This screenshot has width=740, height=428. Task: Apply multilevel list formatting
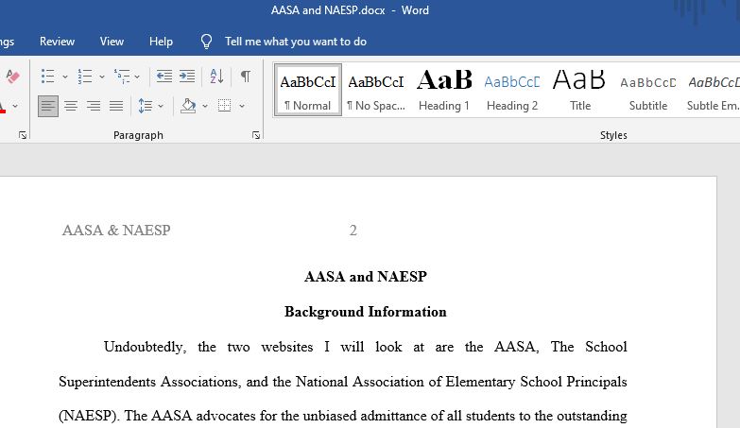coord(122,76)
